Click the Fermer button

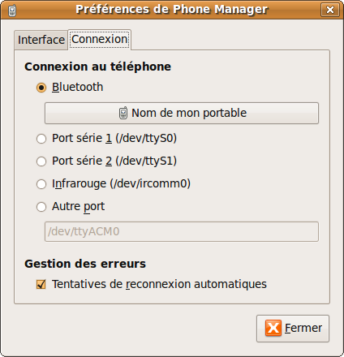293,329
